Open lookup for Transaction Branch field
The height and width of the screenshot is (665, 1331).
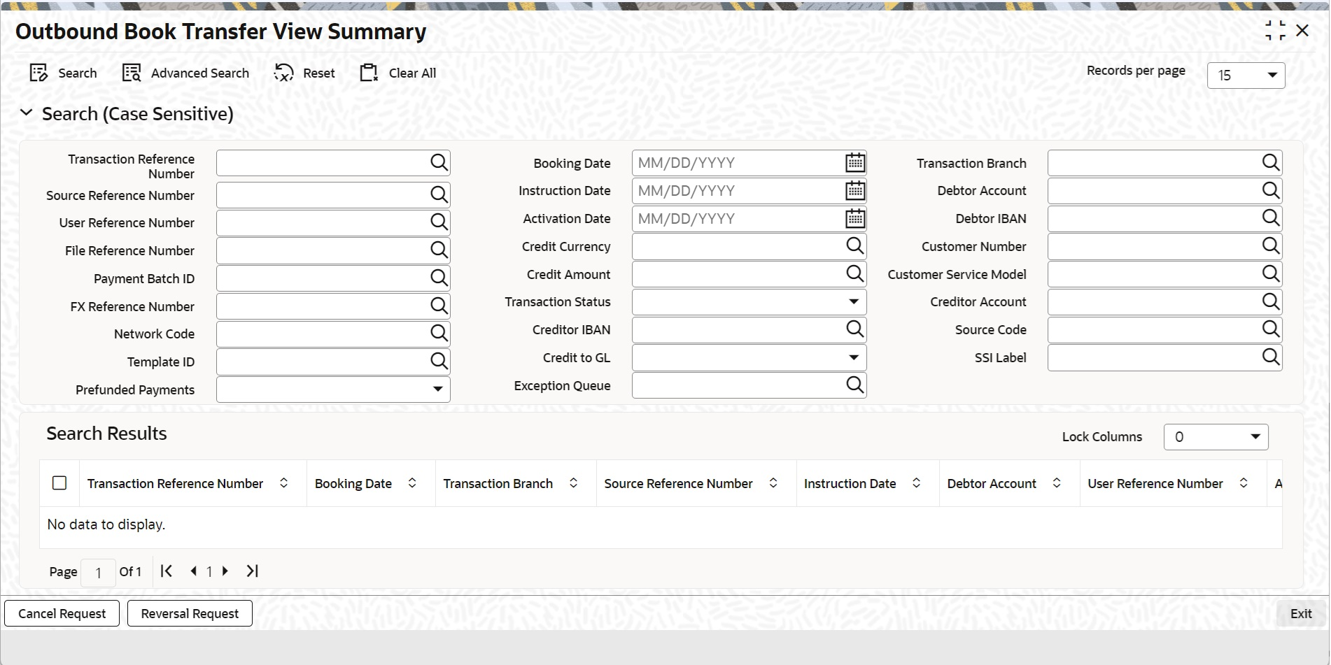(1271, 163)
